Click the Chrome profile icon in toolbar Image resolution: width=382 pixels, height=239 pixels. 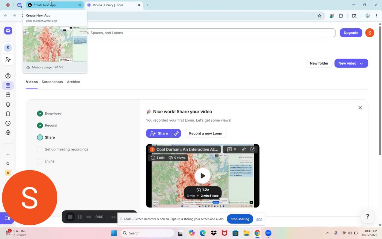coord(368,16)
